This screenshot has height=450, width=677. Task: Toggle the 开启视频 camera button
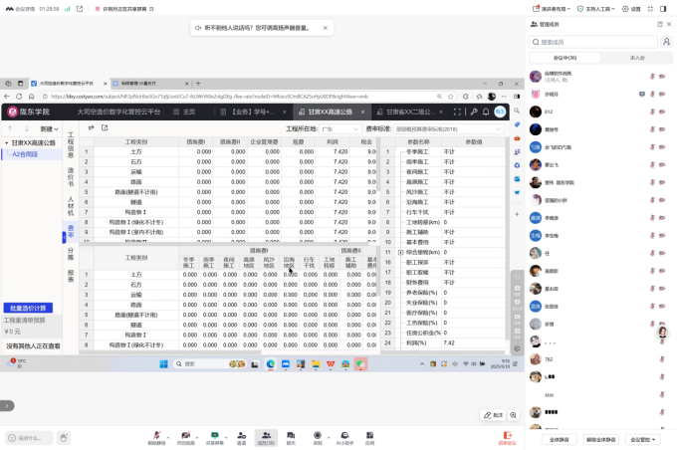[185, 436]
